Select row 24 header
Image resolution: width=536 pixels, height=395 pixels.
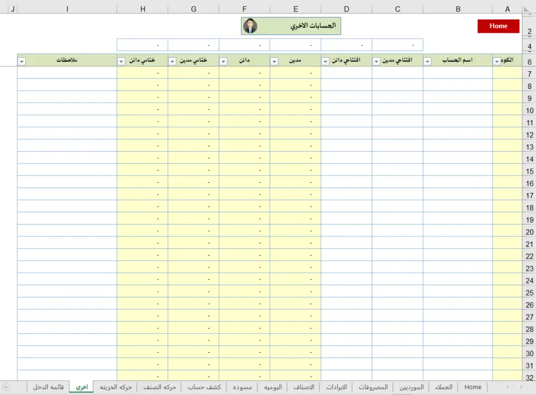(x=529, y=280)
